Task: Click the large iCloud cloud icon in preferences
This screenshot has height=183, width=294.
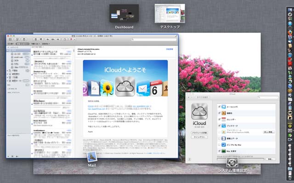Action: (199, 111)
